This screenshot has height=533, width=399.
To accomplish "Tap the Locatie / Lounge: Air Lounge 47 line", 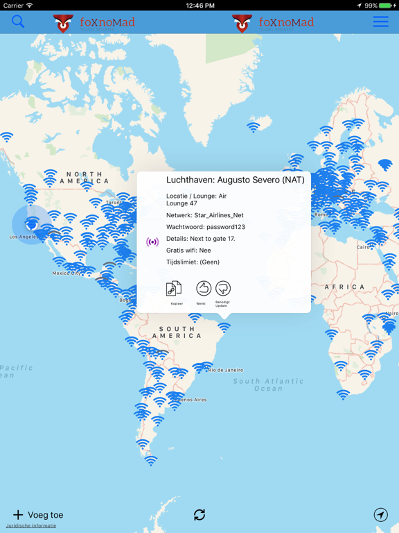I will pos(197,200).
